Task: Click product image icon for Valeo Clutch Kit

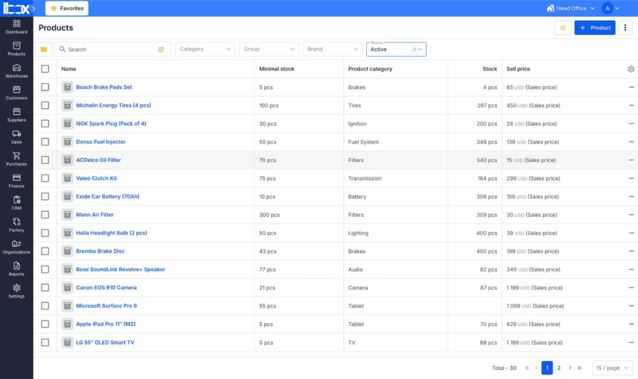Action: [x=67, y=178]
